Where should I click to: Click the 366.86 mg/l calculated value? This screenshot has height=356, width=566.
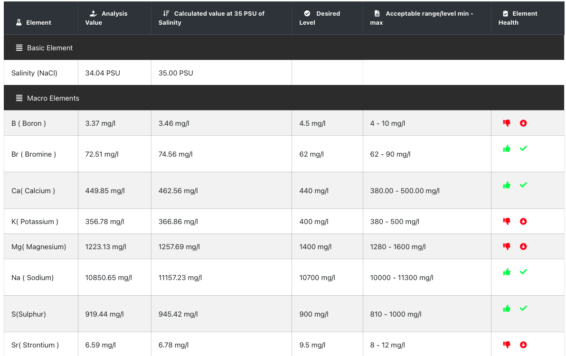coord(178,222)
